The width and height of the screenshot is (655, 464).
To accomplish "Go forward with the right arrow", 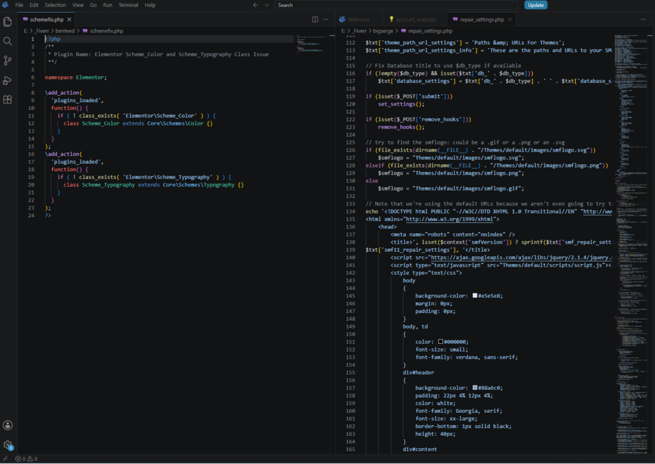I will pos(266,5).
